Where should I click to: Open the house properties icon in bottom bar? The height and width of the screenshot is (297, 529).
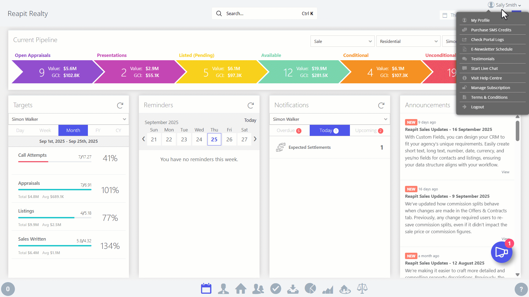tap(241, 289)
